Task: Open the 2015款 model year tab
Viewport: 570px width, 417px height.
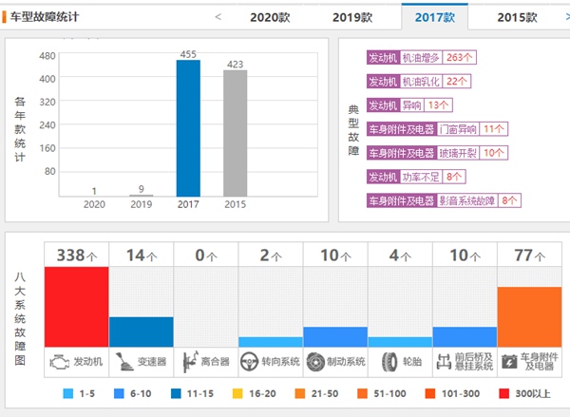Action: click(517, 17)
